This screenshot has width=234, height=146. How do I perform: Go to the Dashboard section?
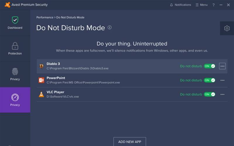[x=15, y=23]
